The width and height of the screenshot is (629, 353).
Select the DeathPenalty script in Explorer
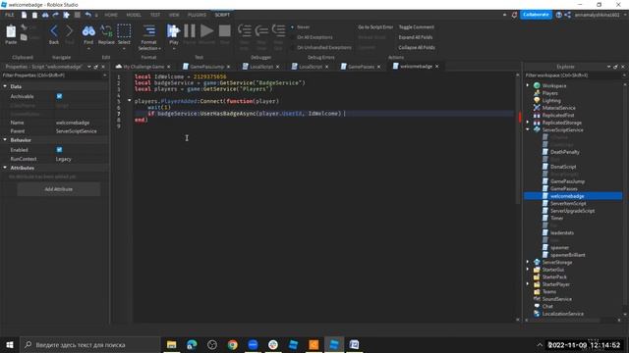[564, 152]
